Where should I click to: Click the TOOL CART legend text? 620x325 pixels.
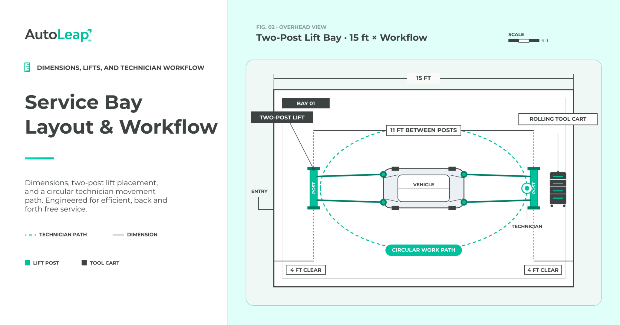tap(104, 263)
